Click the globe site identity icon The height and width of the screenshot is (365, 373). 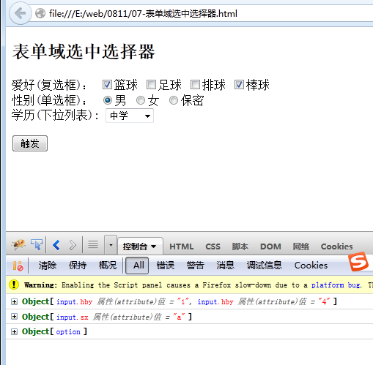coord(40,13)
